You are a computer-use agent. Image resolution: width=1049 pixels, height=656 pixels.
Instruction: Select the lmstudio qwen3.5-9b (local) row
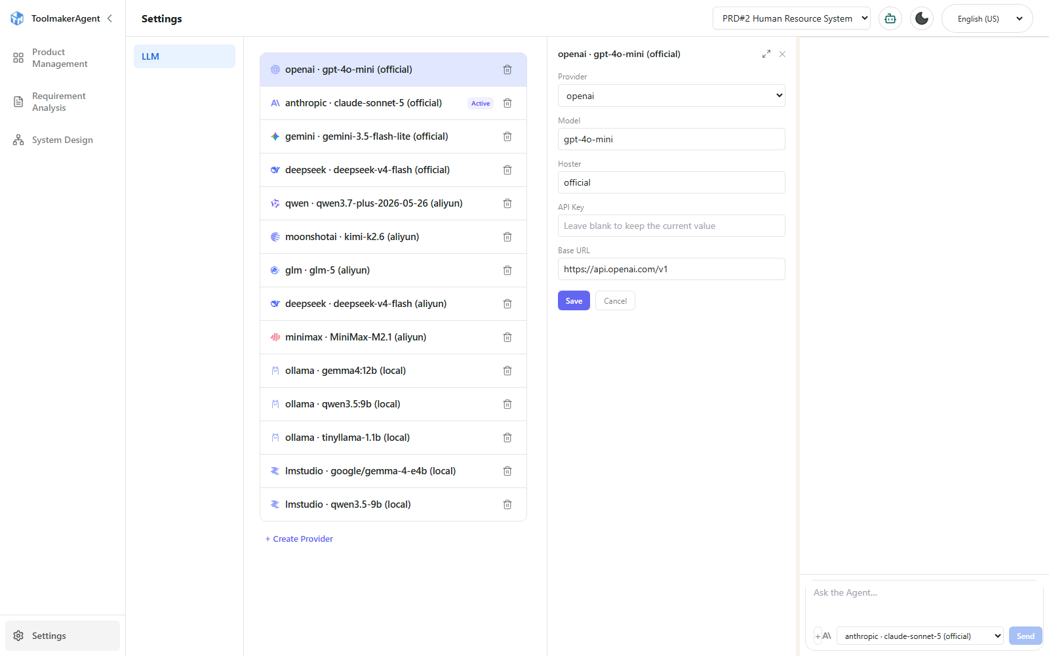(393, 504)
